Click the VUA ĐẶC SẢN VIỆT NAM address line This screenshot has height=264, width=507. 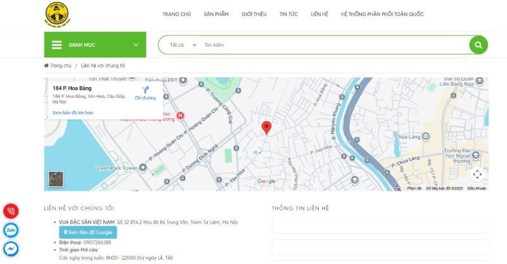[148, 222]
